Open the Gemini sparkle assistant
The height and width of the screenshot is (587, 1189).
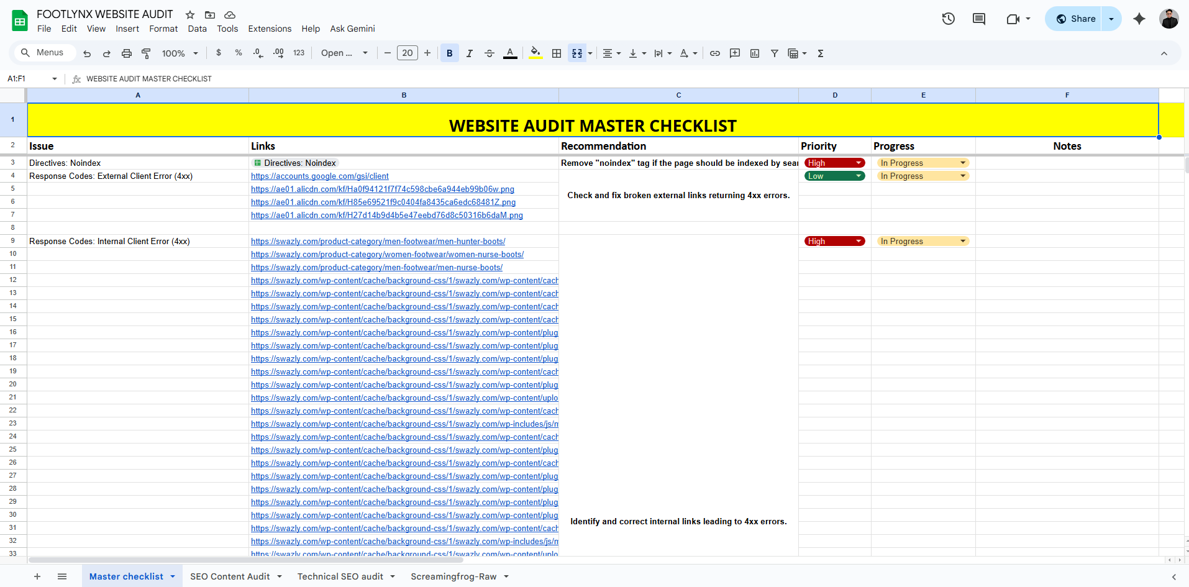1139,19
